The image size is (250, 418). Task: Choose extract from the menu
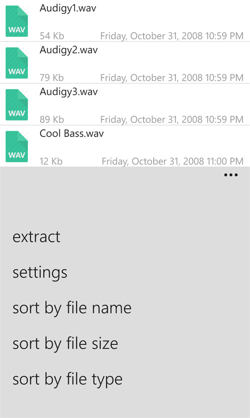click(37, 237)
